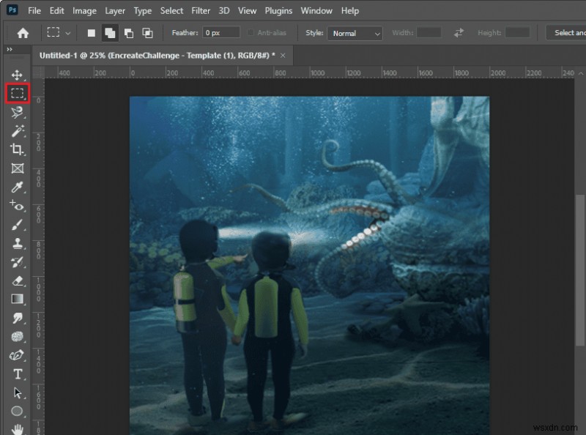Click the Select and Mask button
Screen dimensions: 586x435
tap(565, 32)
